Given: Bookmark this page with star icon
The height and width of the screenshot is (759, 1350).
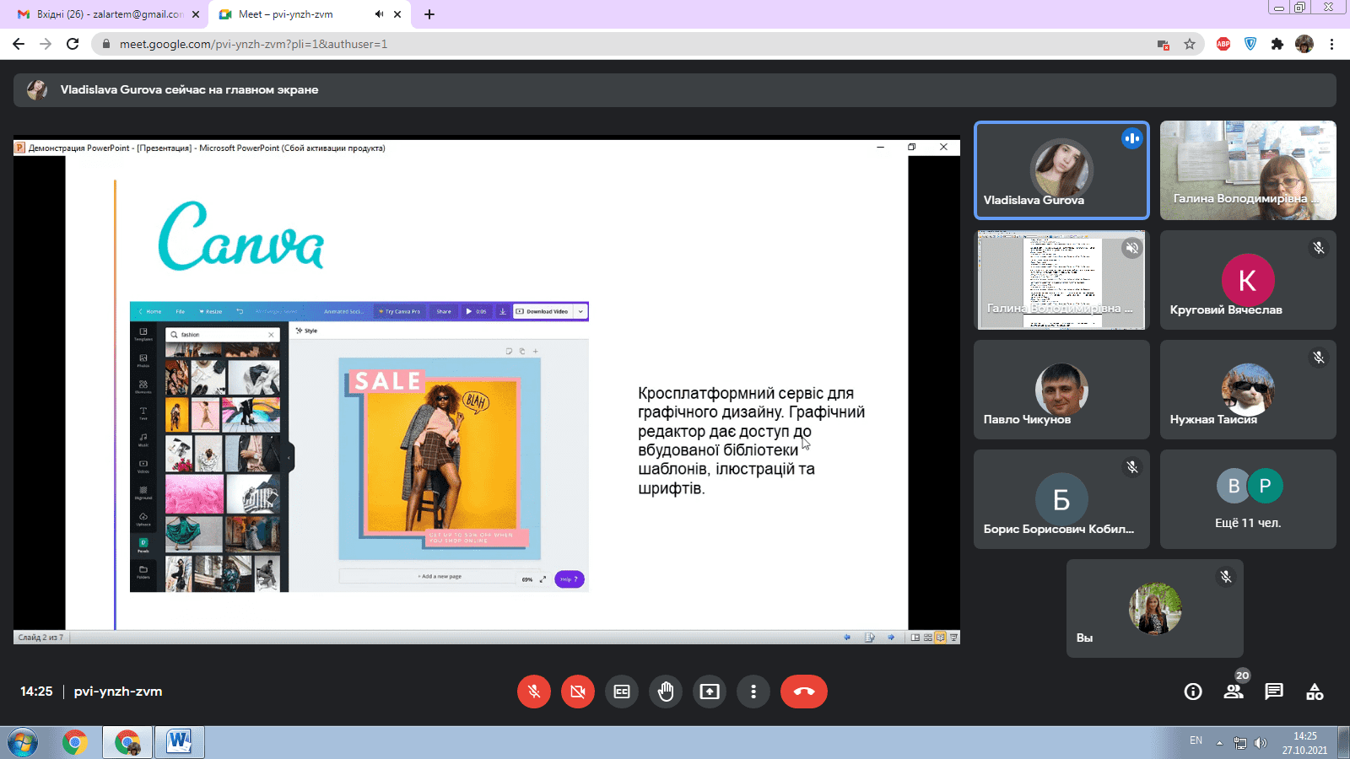Looking at the screenshot, I should (1190, 44).
